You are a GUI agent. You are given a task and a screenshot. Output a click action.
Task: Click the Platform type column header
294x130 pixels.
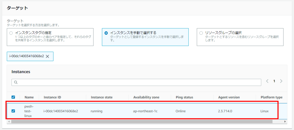271,97
